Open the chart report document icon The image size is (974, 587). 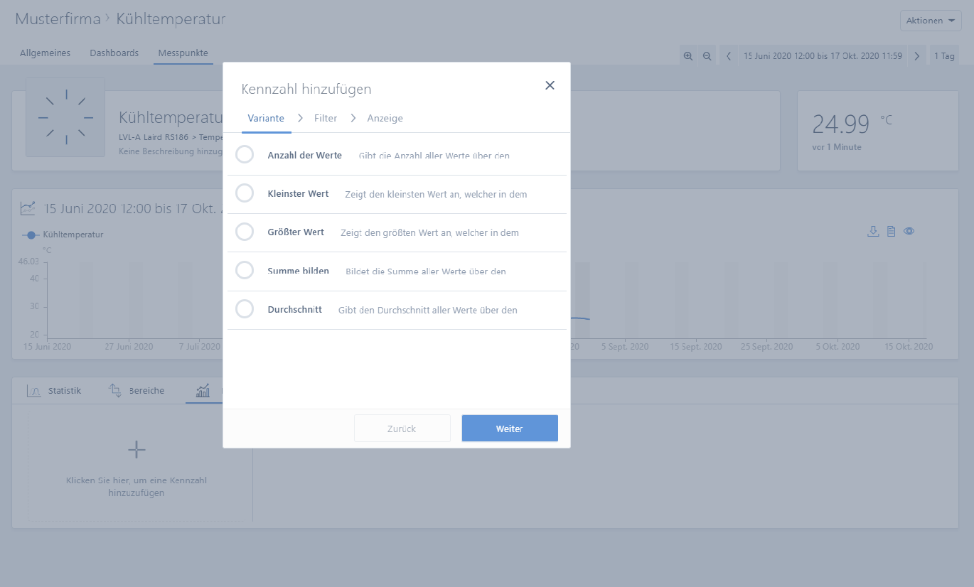click(x=891, y=231)
